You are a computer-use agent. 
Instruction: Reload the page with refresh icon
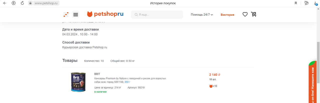tap(22, 3)
